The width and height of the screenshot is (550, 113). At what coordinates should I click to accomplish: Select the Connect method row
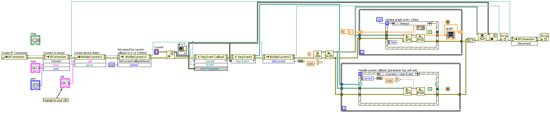[x=56, y=61]
